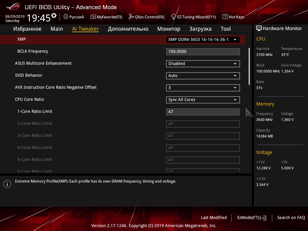Image resolution: width=308 pixels, height=231 pixels.
Task: Click the 06/29/2019 date
Action: pos(15,17)
